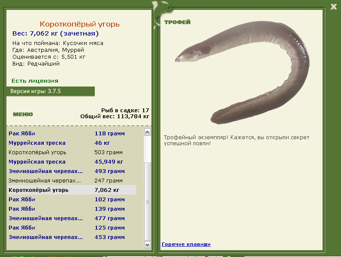Click the fish list scrollbar thumb
Screen dimensions: 341x257
(148, 202)
